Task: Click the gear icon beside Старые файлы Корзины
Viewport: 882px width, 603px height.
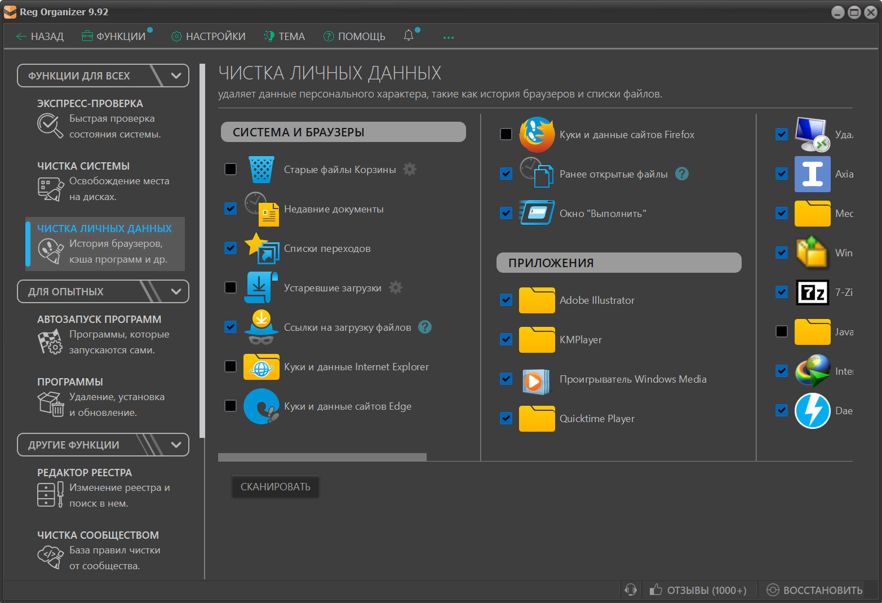Action: 410,169
